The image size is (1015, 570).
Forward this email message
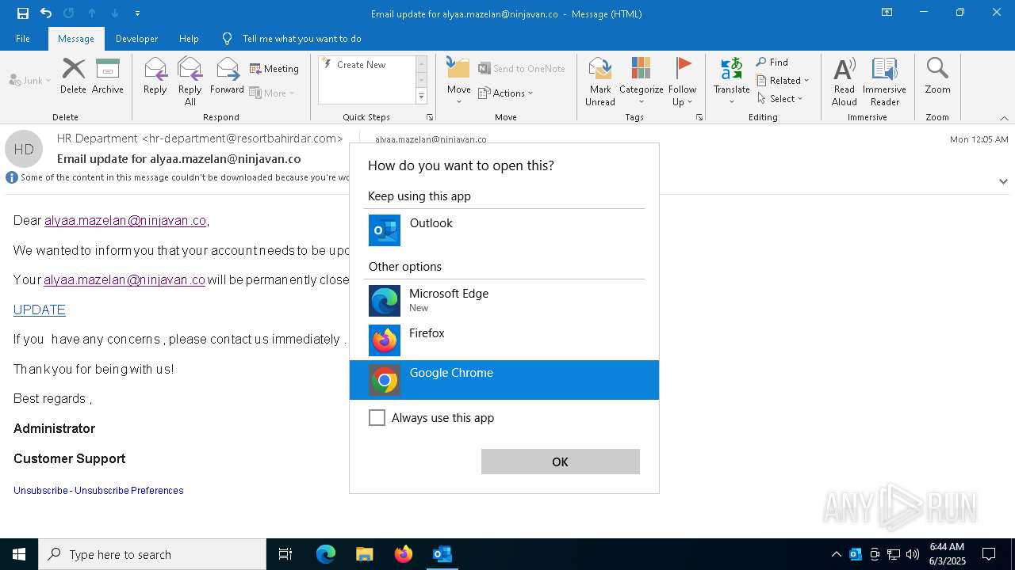[x=227, y=76]
